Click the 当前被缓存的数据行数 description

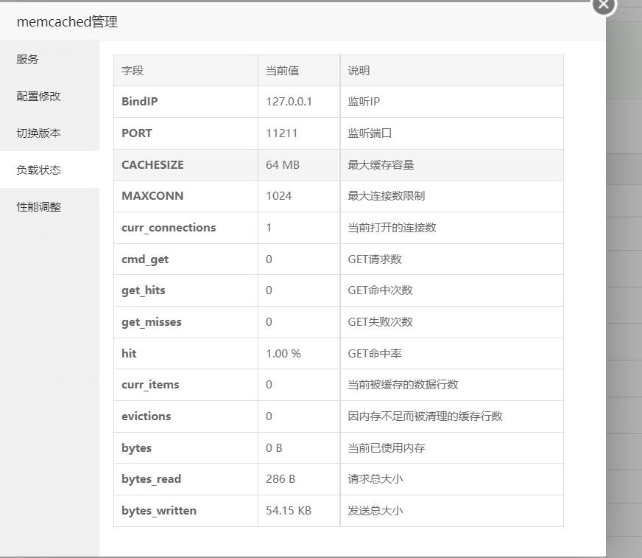tap(403, 385)
